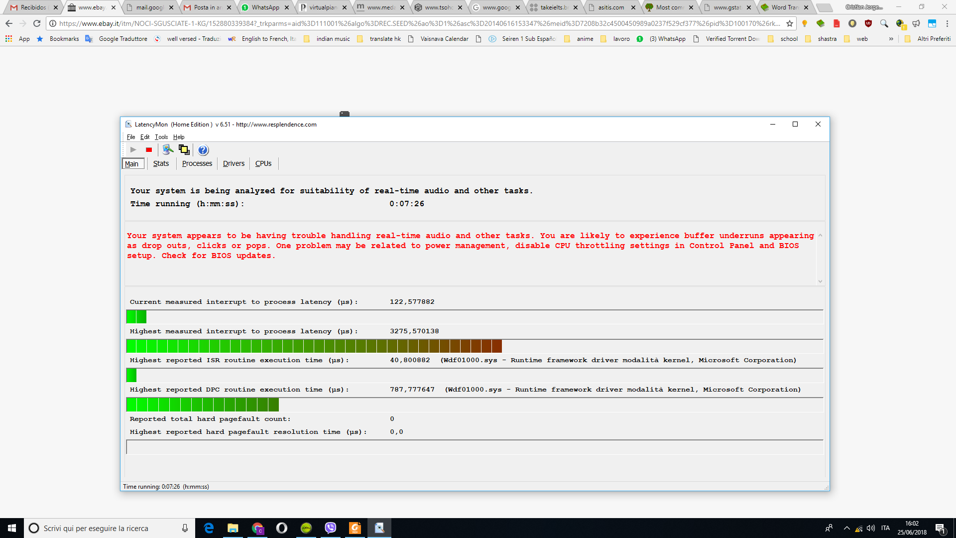Open the Processes tab
The image size is (956, 538).
pyautogui.click(x=197, y=163)
